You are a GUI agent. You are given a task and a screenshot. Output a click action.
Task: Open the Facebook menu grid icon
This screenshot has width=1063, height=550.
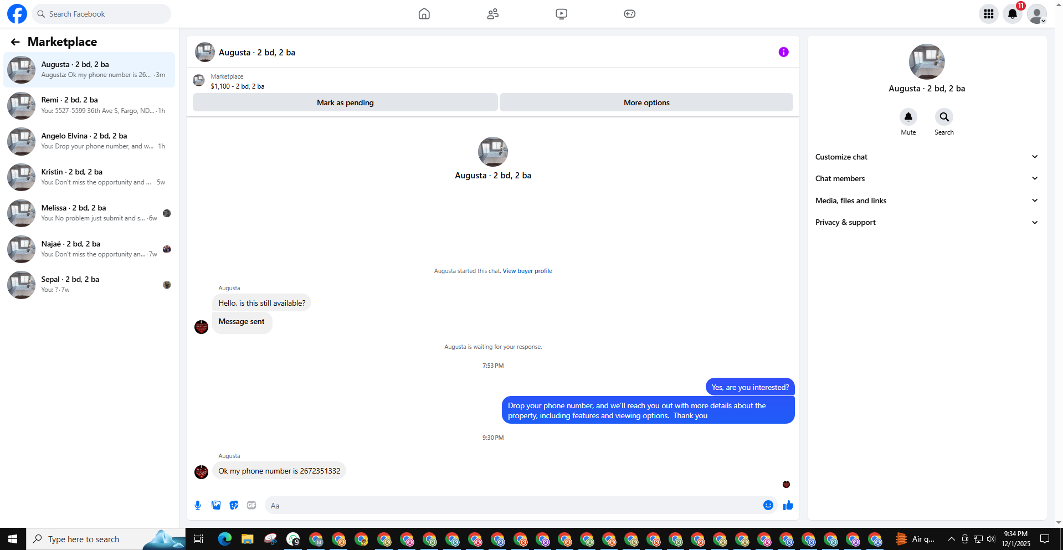click(x=989, y=14)
